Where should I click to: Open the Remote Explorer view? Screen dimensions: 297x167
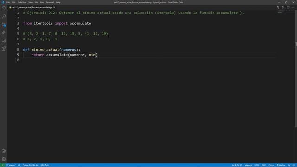pos(4,41)
